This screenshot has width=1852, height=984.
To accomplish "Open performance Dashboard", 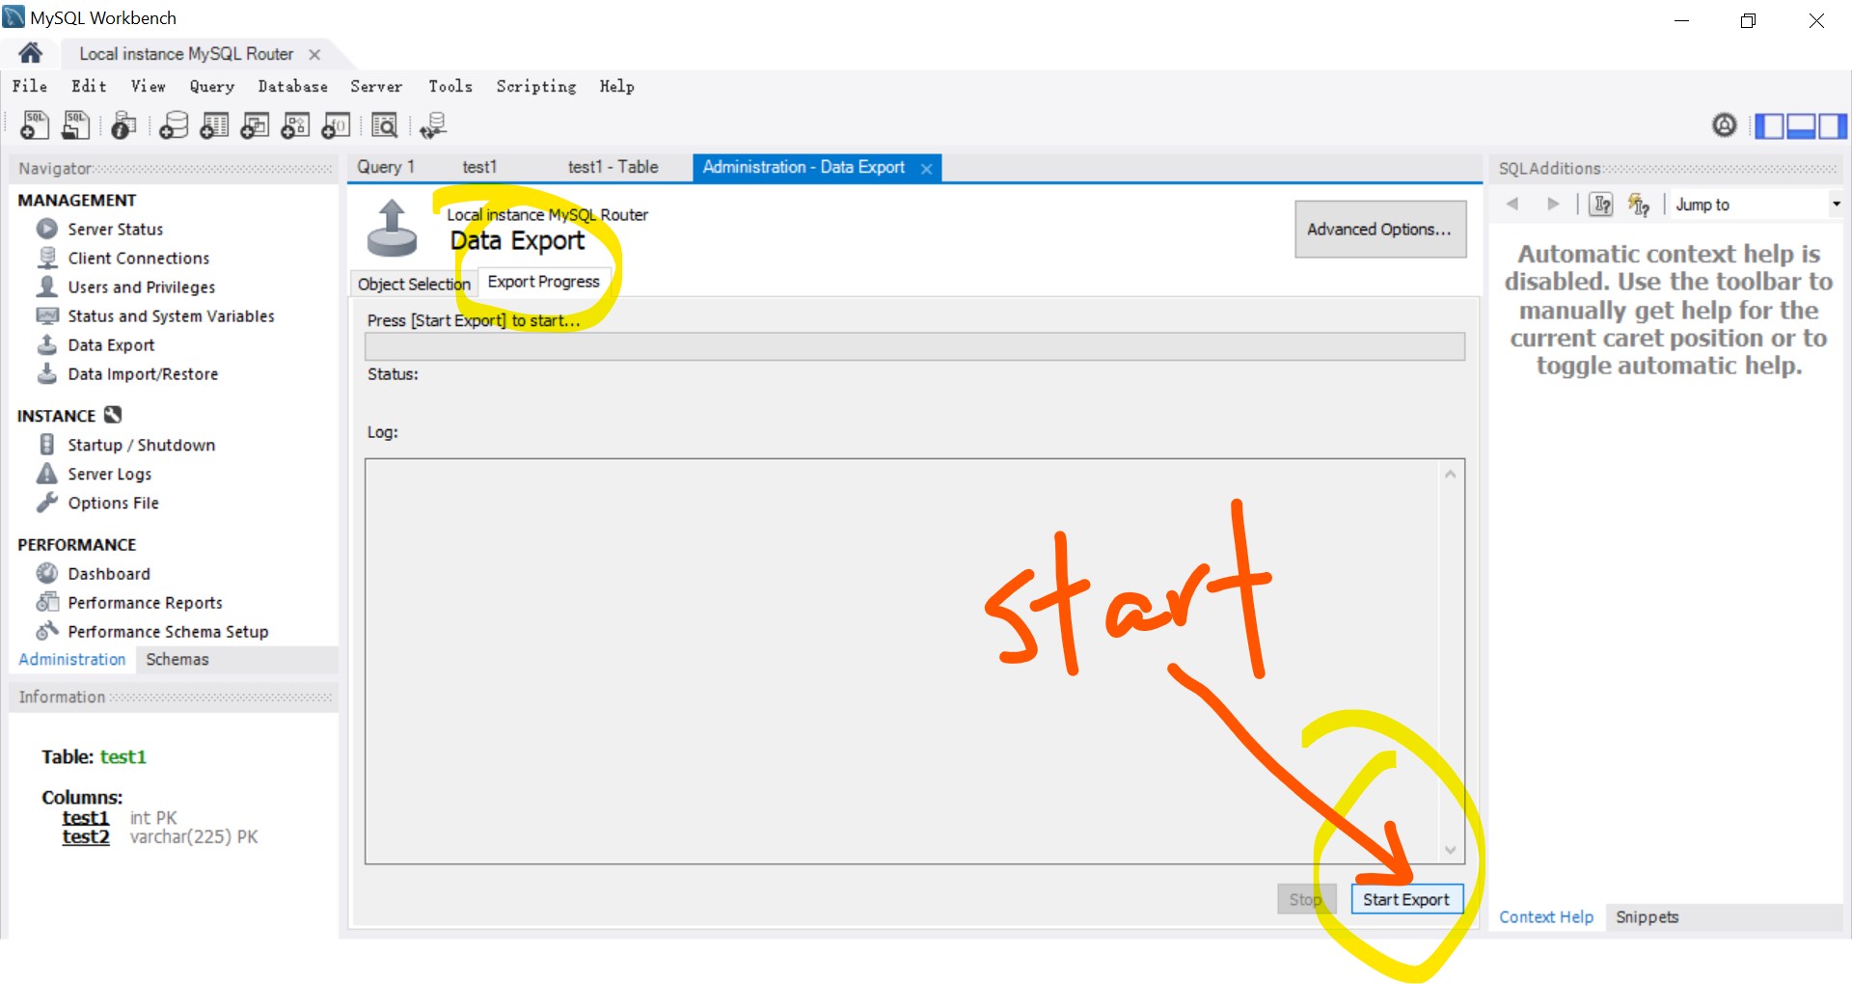I will pos(109,574).
